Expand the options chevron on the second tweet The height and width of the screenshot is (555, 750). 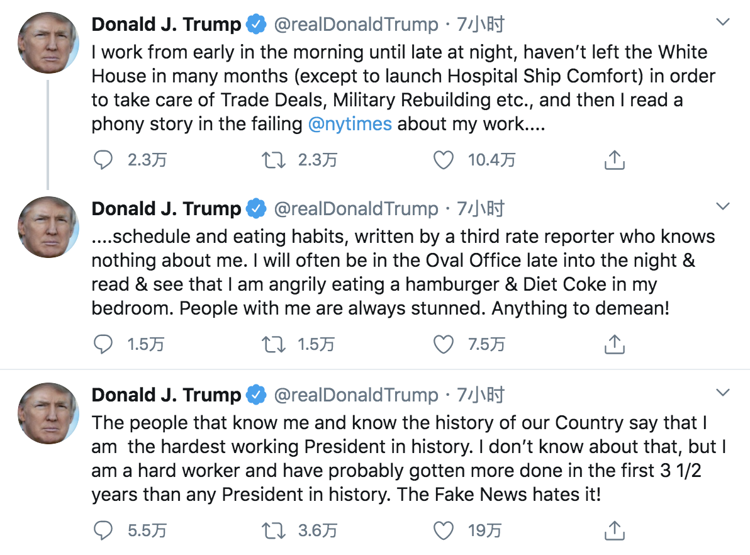pyautogui.click(x=723, y=206)
